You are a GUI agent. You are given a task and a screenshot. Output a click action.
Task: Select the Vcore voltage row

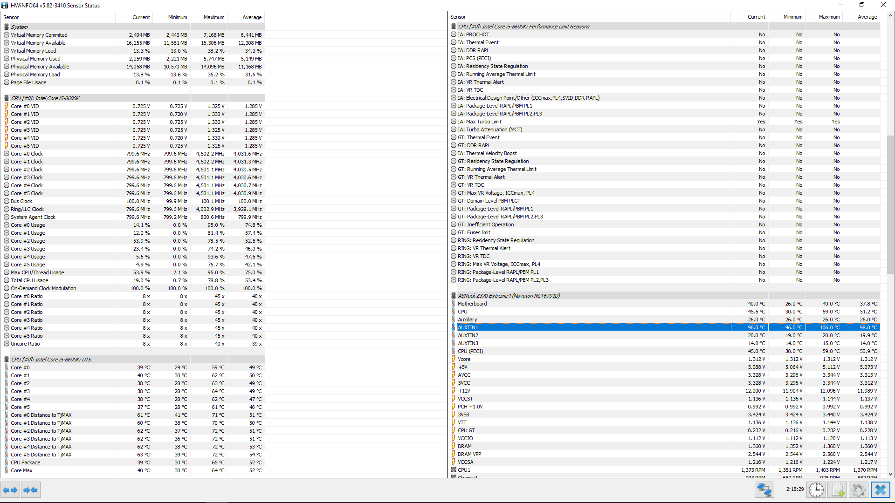pyautogui.click(x=464, y=359)
